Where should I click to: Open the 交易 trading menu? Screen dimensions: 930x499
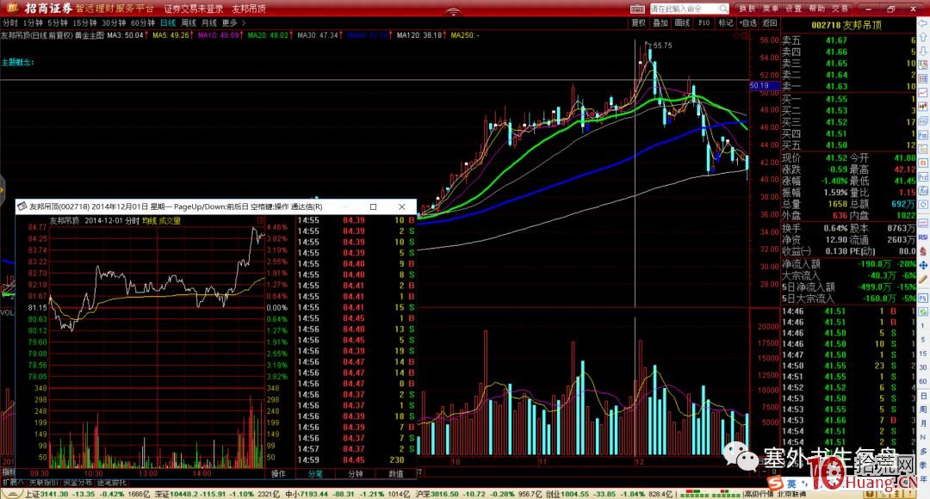click(x=840, y=9)
